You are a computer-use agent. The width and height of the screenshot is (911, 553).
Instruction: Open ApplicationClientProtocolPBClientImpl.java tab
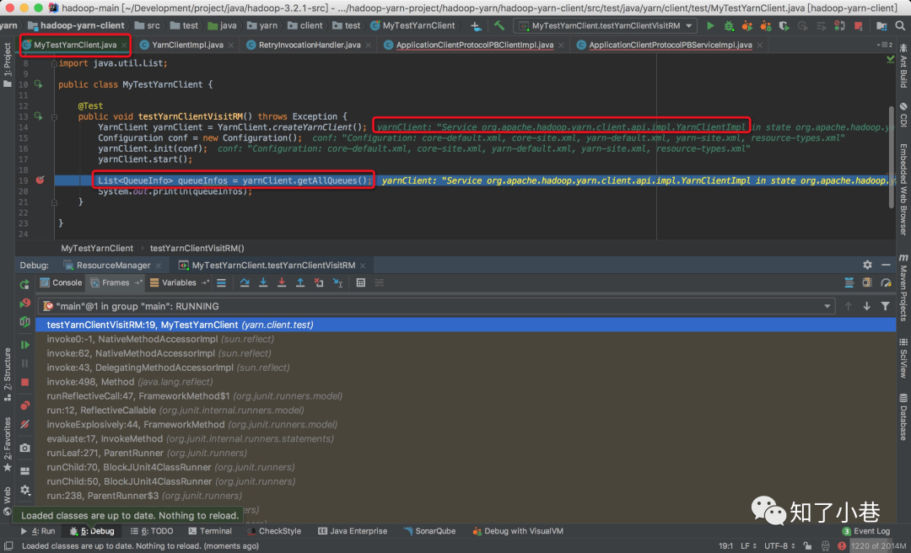[x=474, y=45]
